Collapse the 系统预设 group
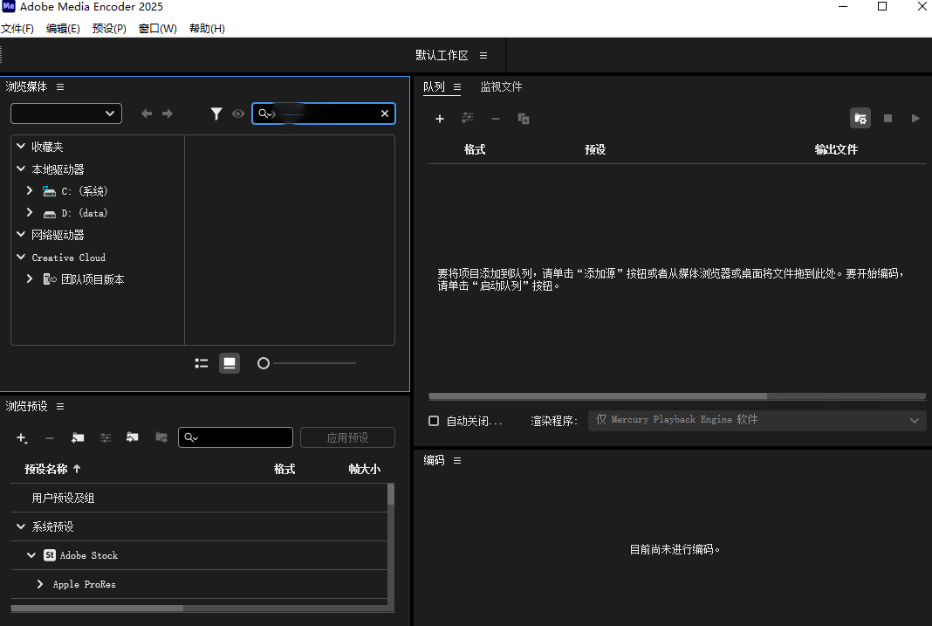Screen dimensions: 932x626 (x=21, y=526)
